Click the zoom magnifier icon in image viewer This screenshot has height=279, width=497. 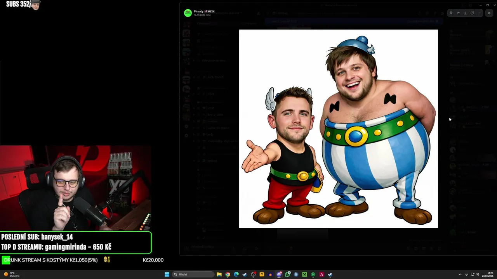point(451,13)
